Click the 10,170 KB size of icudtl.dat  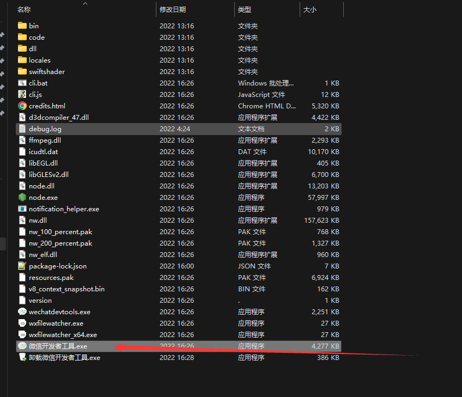click(324, 152)
